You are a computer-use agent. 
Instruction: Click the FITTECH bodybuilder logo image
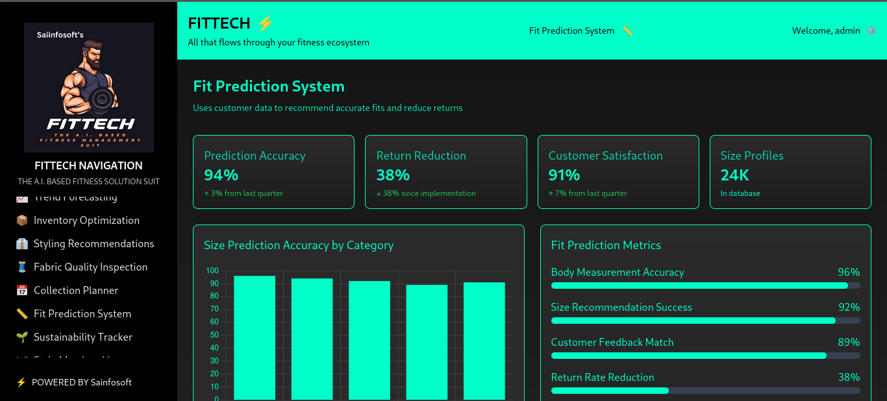pyautogui.click(x=89, y=88)
